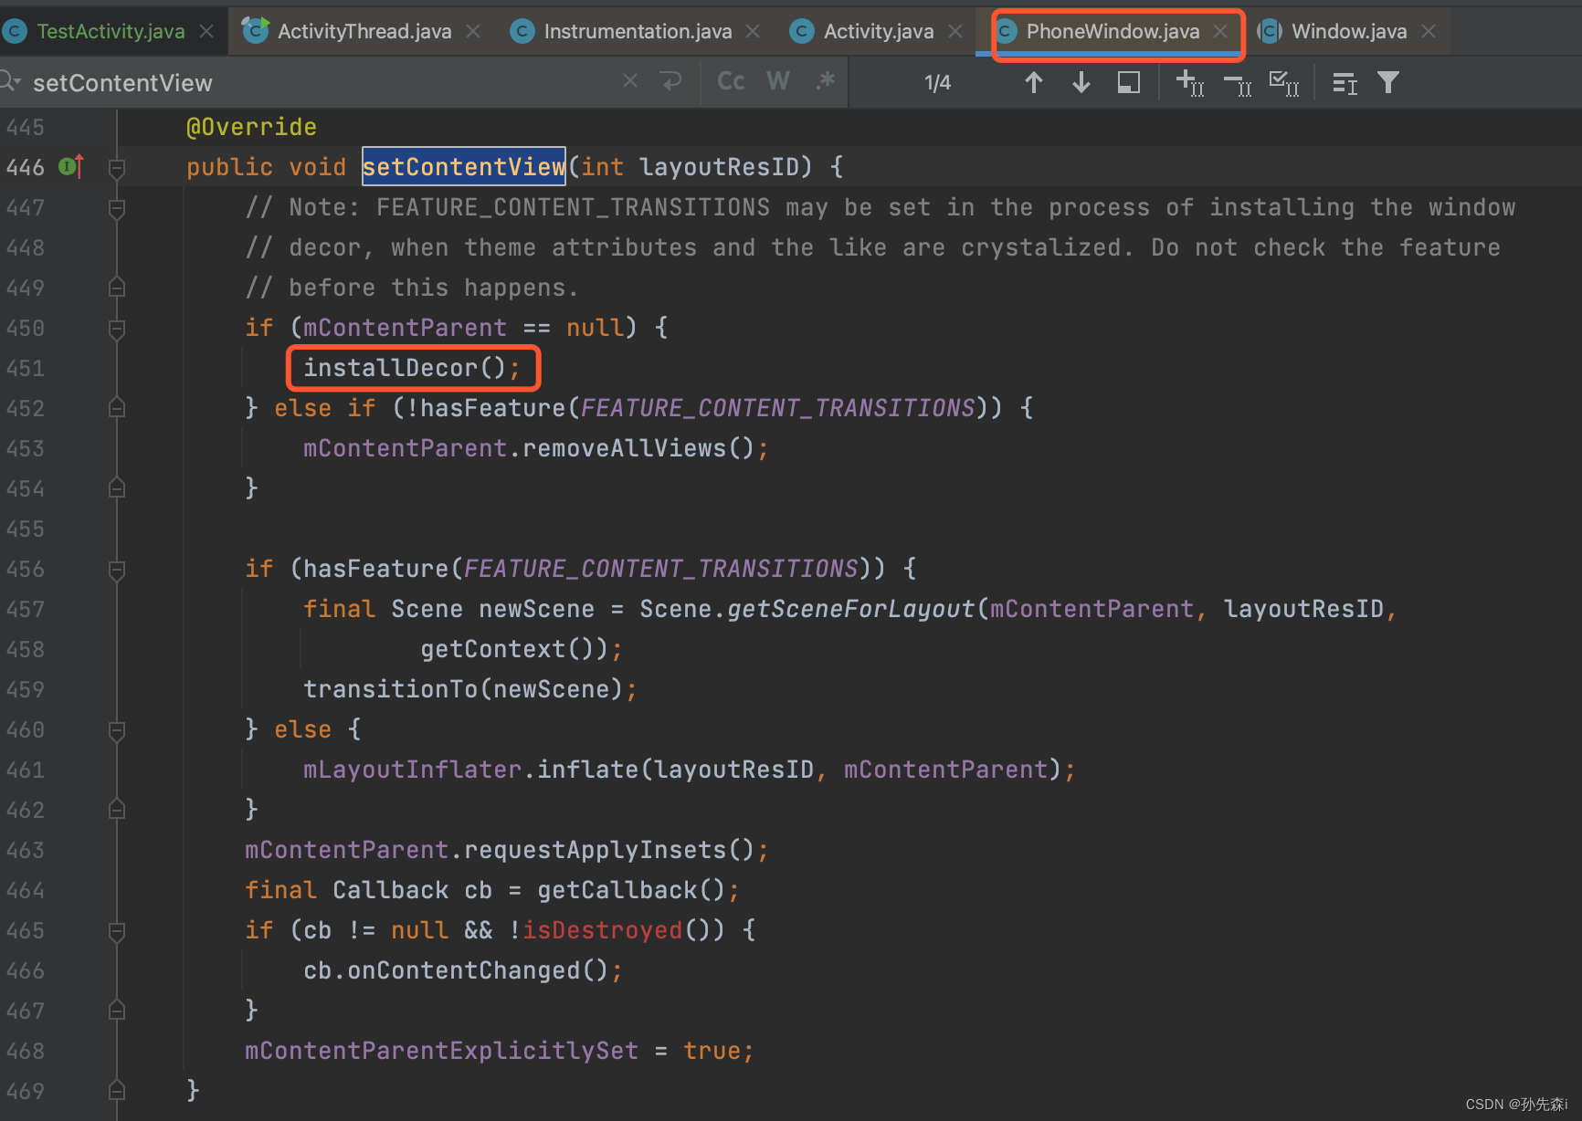Click the search field containing setContentView

(320, 83)
